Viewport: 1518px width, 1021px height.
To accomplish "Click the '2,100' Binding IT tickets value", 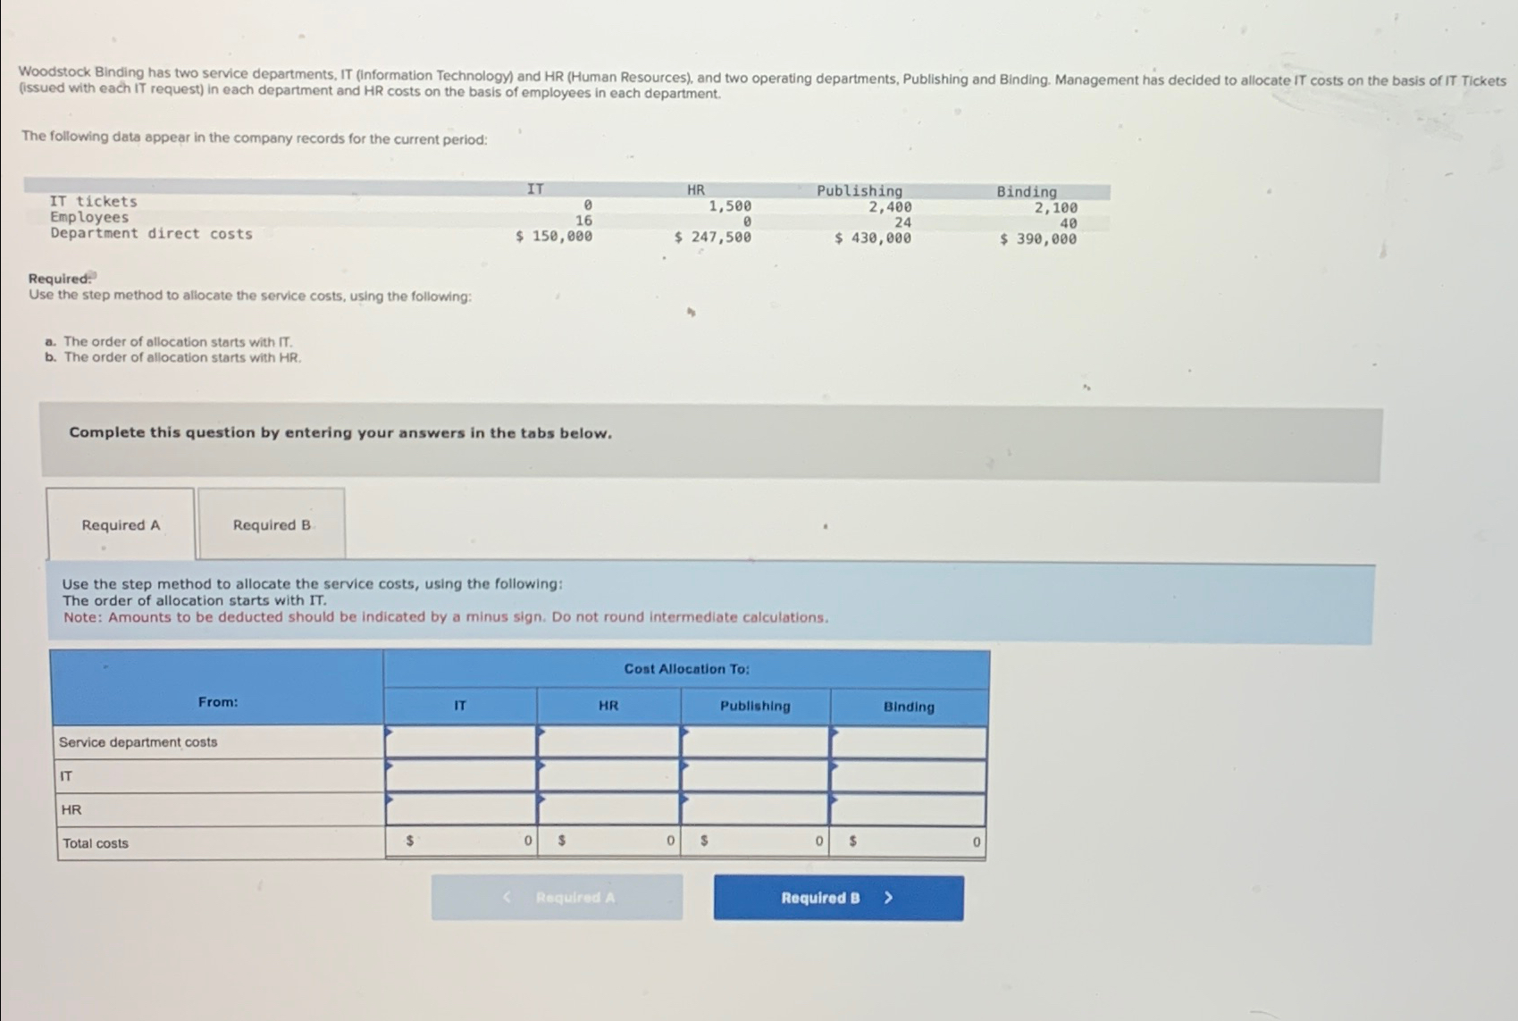I will [x=1056, y=208].
